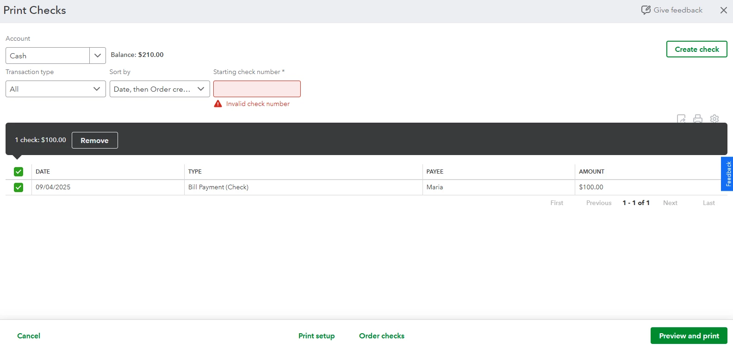Toggle the select-all checkbox in the header
Viewport: 733px width, 349px height.
coord(19,172)
